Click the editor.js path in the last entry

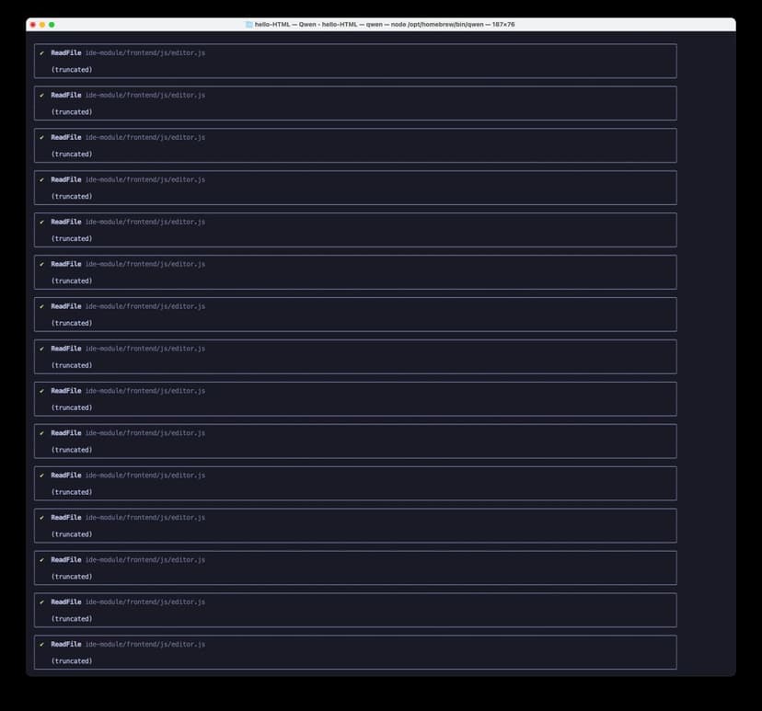click(x=144, y=644)
